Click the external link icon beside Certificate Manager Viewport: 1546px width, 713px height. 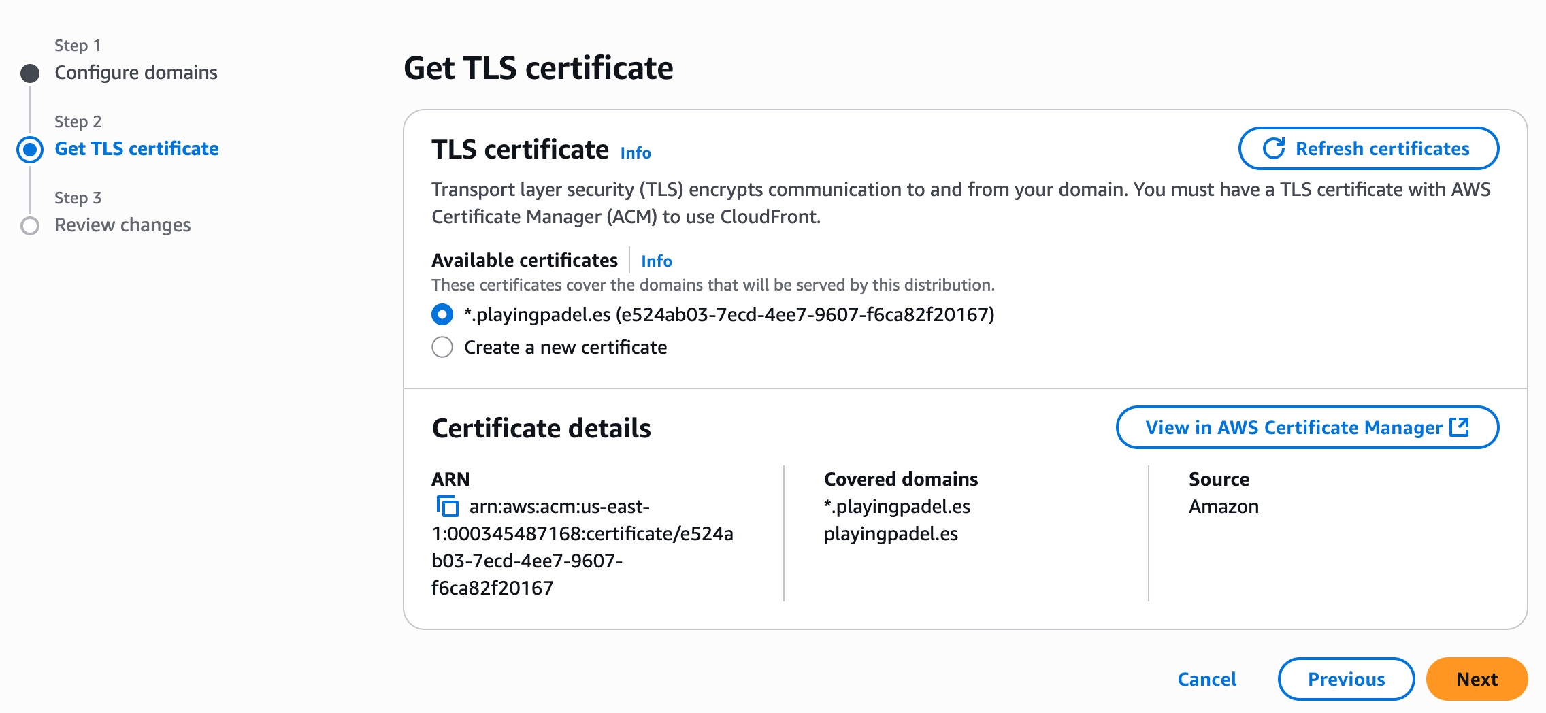click(1460, 427)
